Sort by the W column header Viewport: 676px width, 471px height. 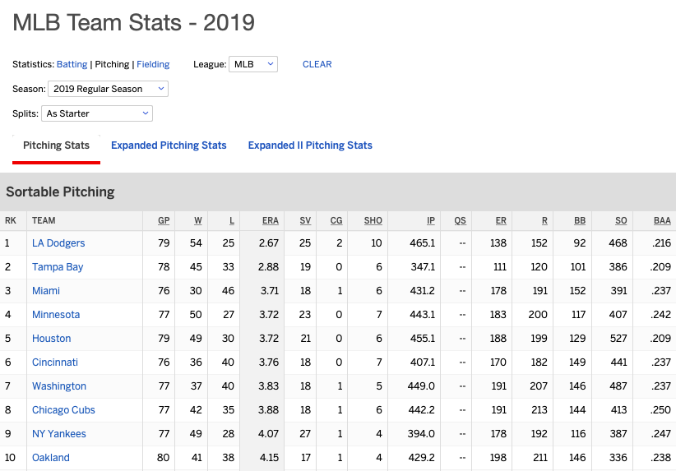point(198,220)
